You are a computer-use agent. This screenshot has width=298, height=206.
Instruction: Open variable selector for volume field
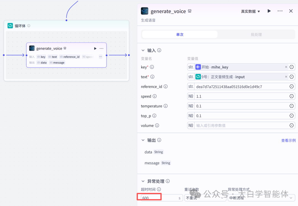tap(292, 125)
